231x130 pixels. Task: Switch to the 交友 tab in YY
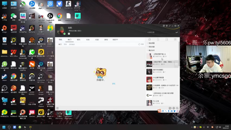(88, 40)
